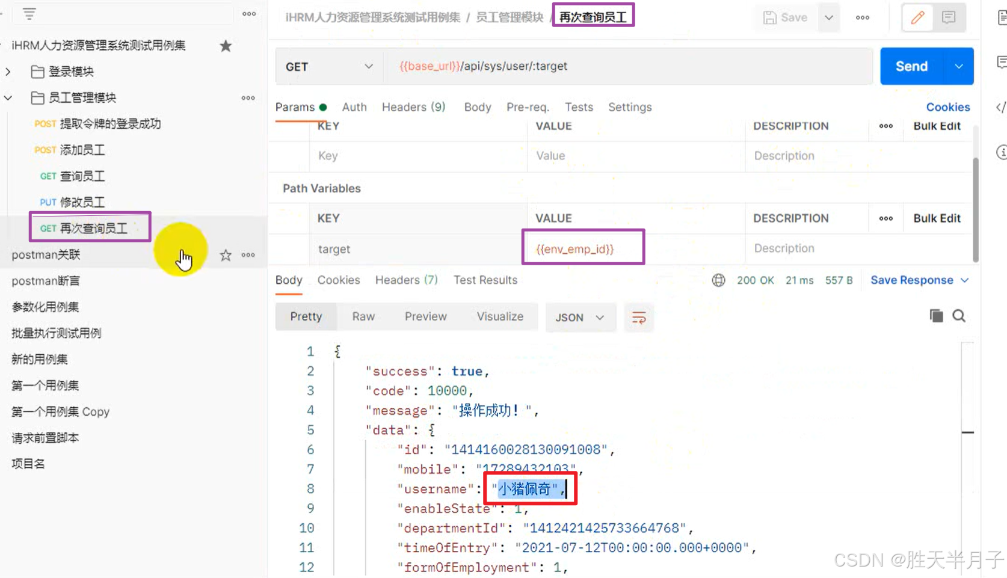
Task: Open path variables column options menu
Action: coord(885,218)
